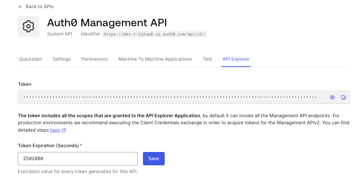The width and height of the screenshot is (363, 179).
Task: Click the gear API logo icon
Action: [28, 26]
